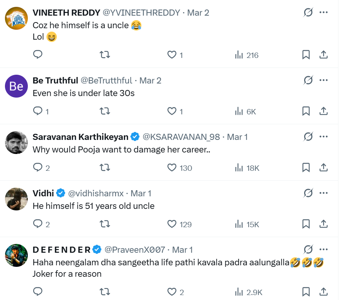343x300 pixels.
Task: Click Be Truthful's purple avatar
Action: 16,86
